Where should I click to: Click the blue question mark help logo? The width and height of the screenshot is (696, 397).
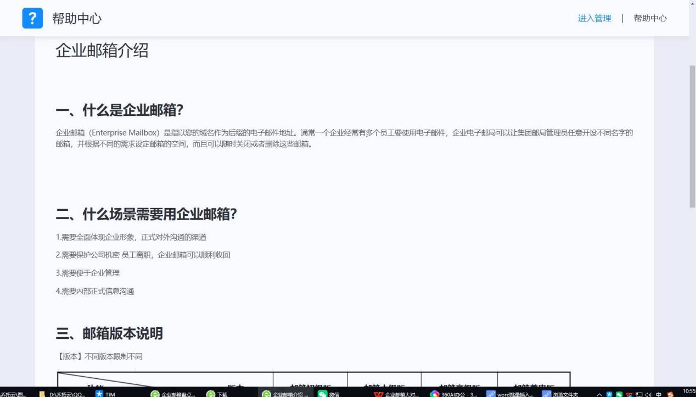[x=32, y=18]
